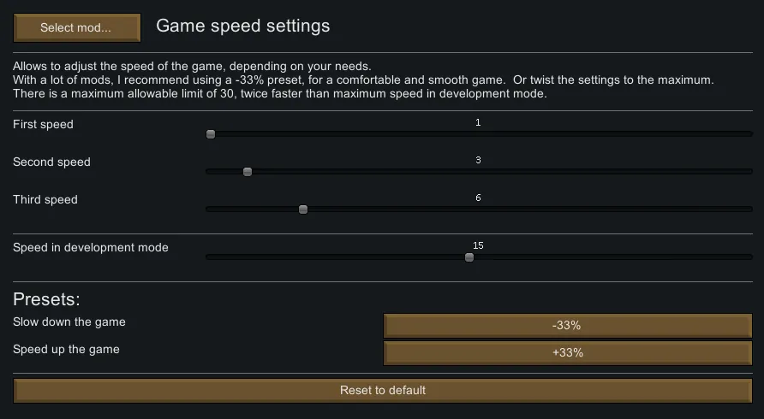Apply the -33% slow down preset
Viewport: 764px width, 419px height.
(x=567, y=326)
